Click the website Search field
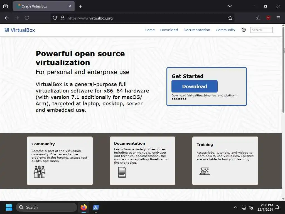The width and height of the screenshot is (285, 214). [x=261, y=30]
